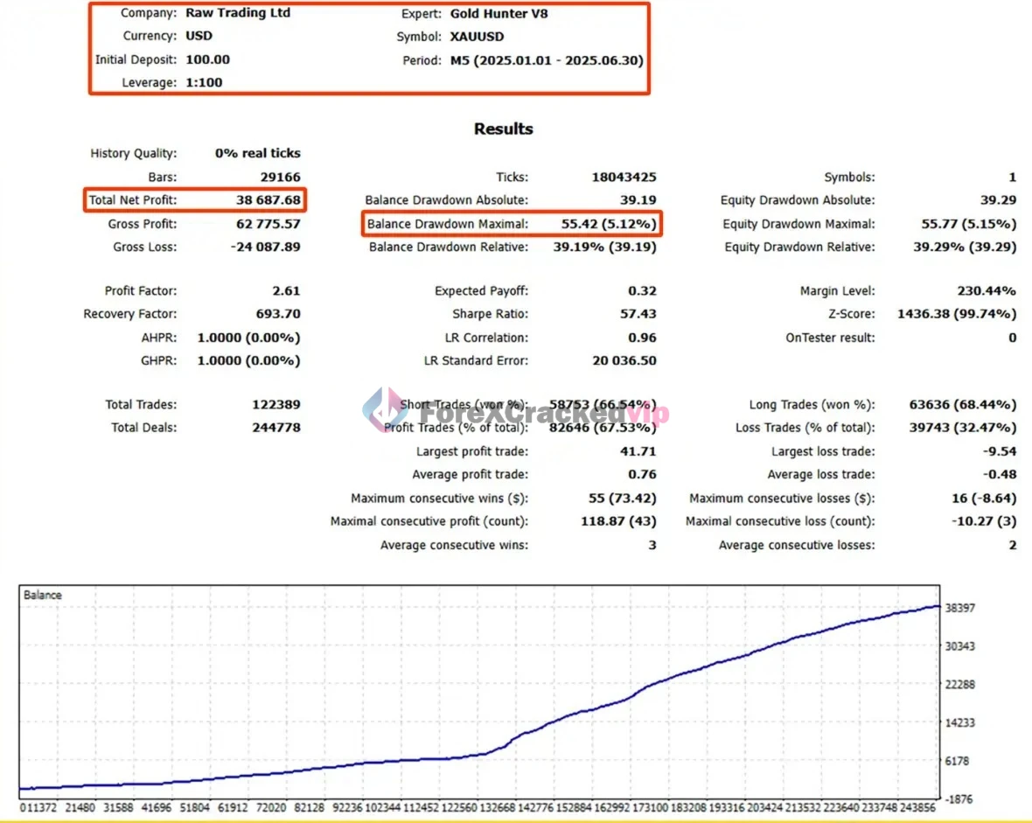Select the Leverage 1:100 value
The height and width of the screenshot is (823, 1032).
point(204,82)
